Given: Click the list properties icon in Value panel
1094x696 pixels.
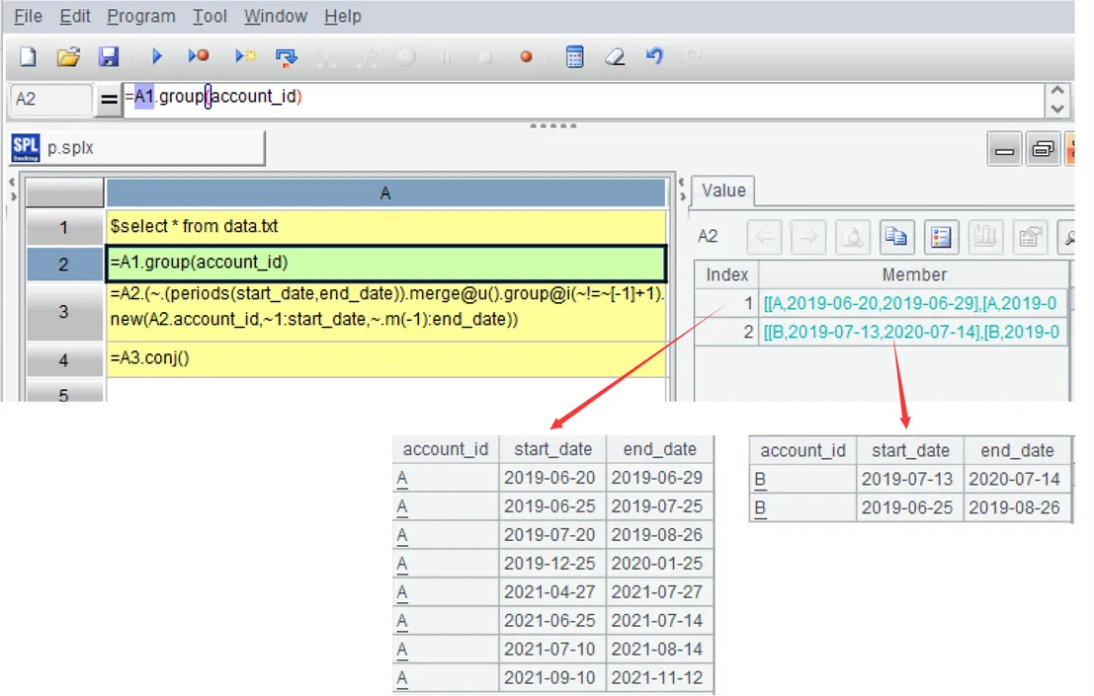Looking at the screenshot, I should pos(941,237).
